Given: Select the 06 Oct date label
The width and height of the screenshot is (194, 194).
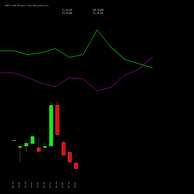Looking at the screenshot, I should (x=13, y=185).
